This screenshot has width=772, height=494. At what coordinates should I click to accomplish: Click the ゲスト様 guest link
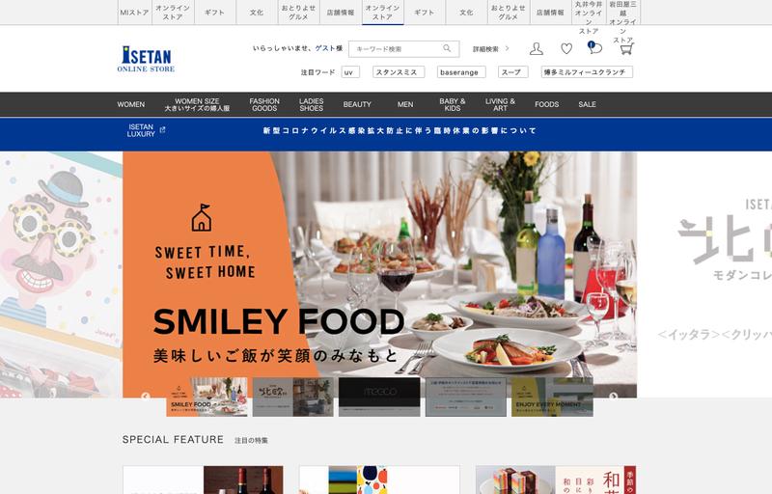pyautogui.click(x=329, y=48)
